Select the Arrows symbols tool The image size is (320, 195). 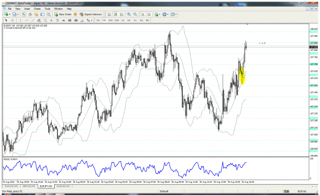(x=89, y=20)
